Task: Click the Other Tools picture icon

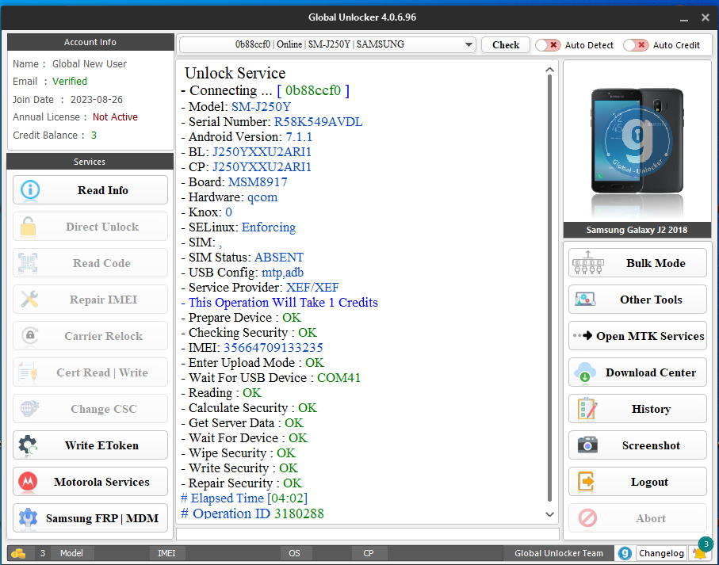Action: pos(585,300)
